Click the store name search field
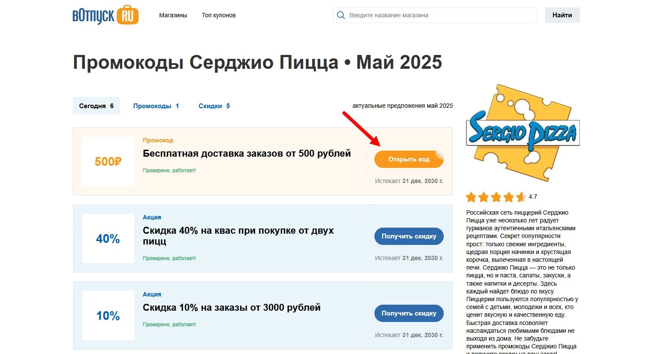This screenshot has height=354, width=647. 433,15
